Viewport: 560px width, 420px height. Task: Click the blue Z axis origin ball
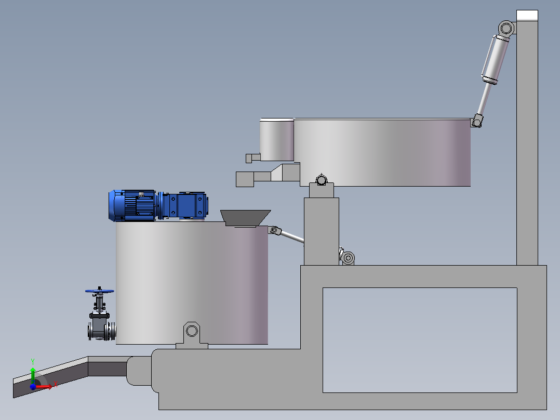coord(33,386)
